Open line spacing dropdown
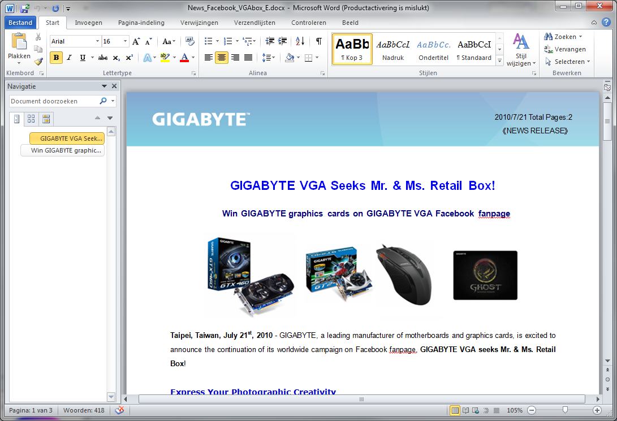The width and height of the screenshot is (617, 421). (269, 58)
